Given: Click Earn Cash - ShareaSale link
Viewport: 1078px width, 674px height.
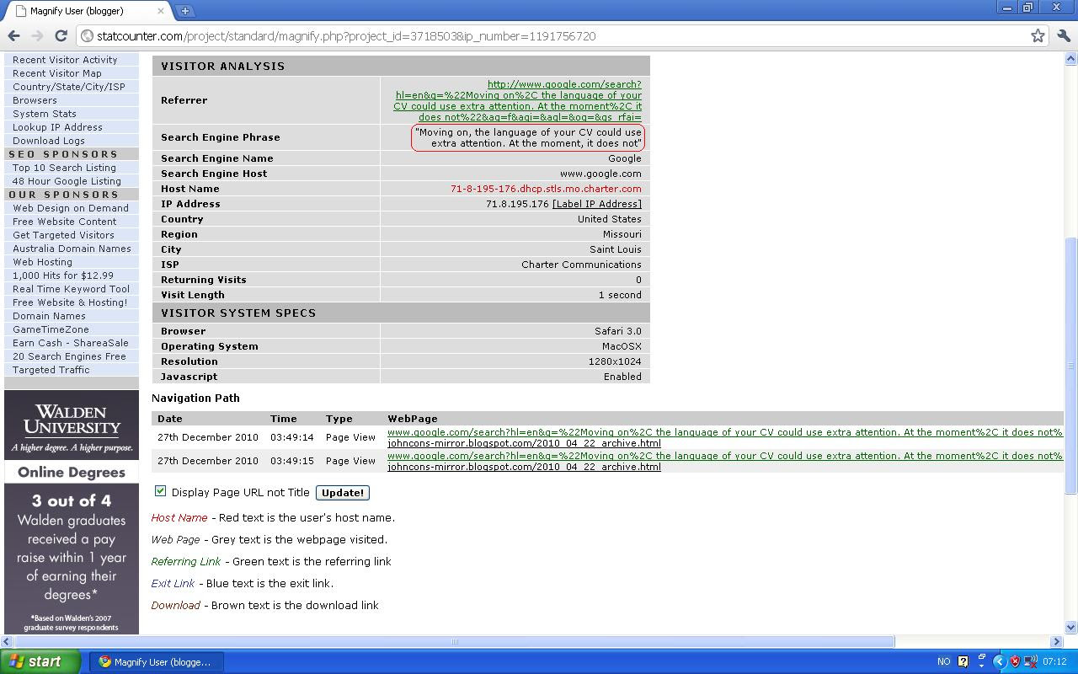Looking at the screenshot, I should click(x=70, y=343).
